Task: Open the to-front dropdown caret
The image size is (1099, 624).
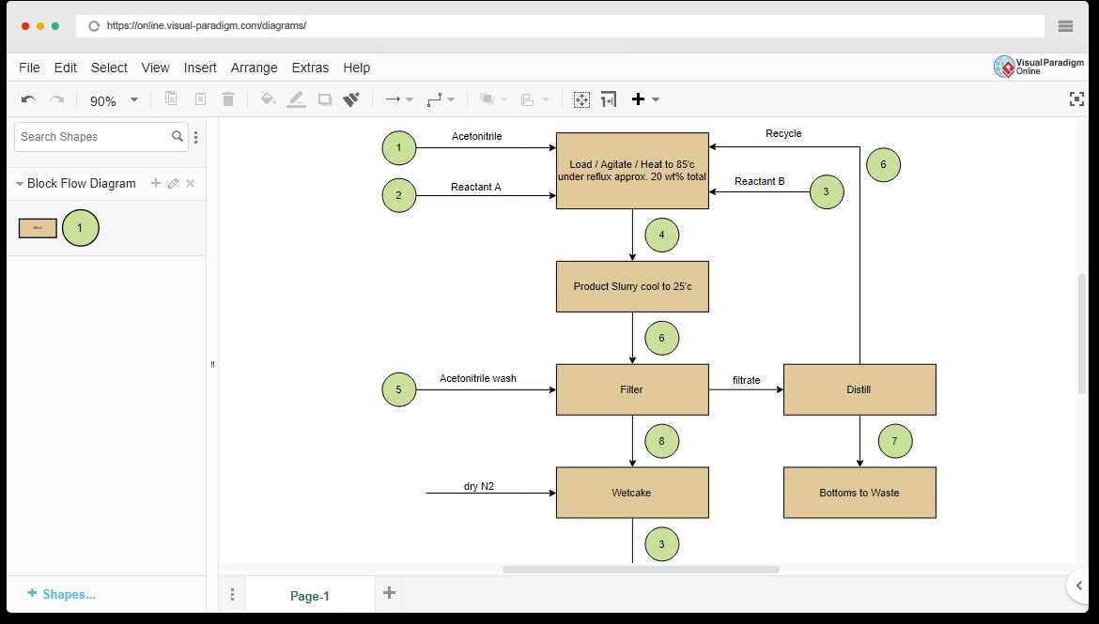Action: click(503, 99)
